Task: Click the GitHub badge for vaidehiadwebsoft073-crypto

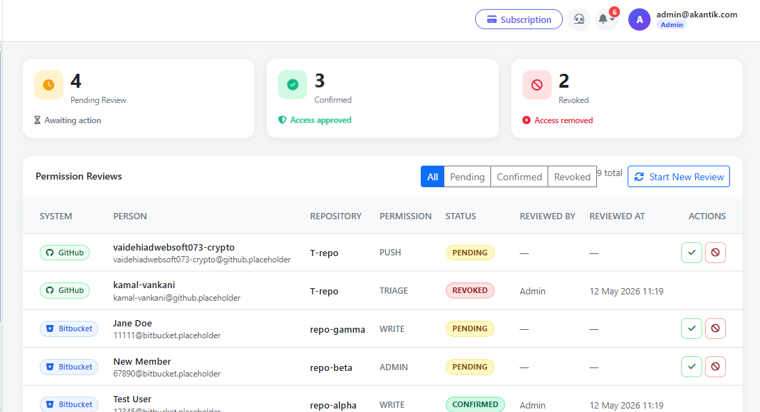Action: pyautogui.click(x=65, y=253)
